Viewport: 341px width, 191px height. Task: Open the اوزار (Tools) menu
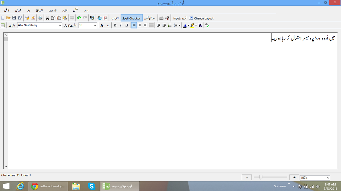65,10
